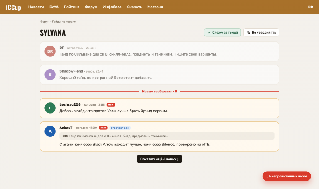The height and width of the screenshot is (189, 319).
Task: Click ShadowFiend's message about ранний Ботс
Action: pos(106,78)
